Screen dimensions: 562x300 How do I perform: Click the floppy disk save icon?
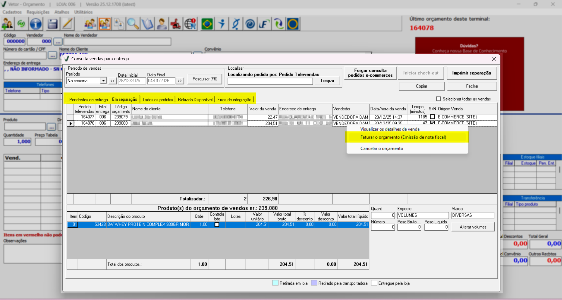52,24
